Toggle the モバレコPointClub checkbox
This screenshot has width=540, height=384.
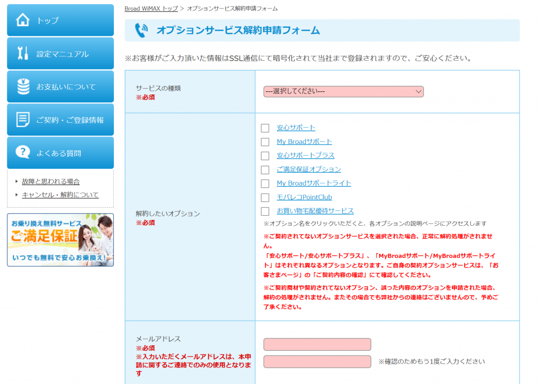coord(265,197)
